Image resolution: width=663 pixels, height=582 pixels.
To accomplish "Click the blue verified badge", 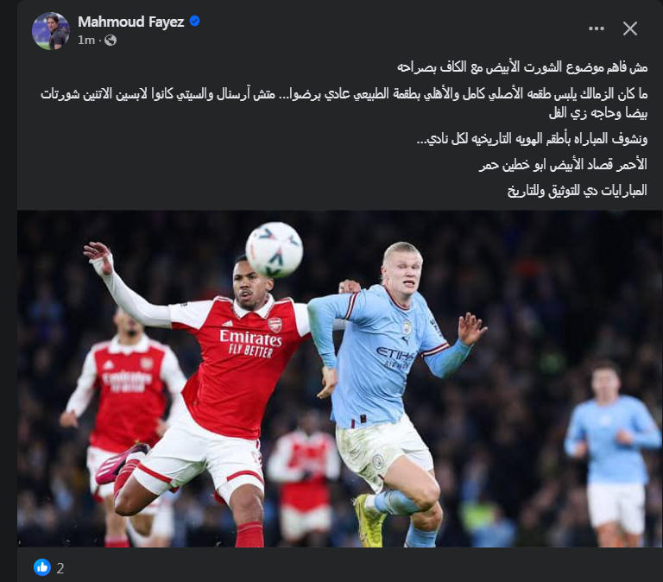I will pos(194,21).
